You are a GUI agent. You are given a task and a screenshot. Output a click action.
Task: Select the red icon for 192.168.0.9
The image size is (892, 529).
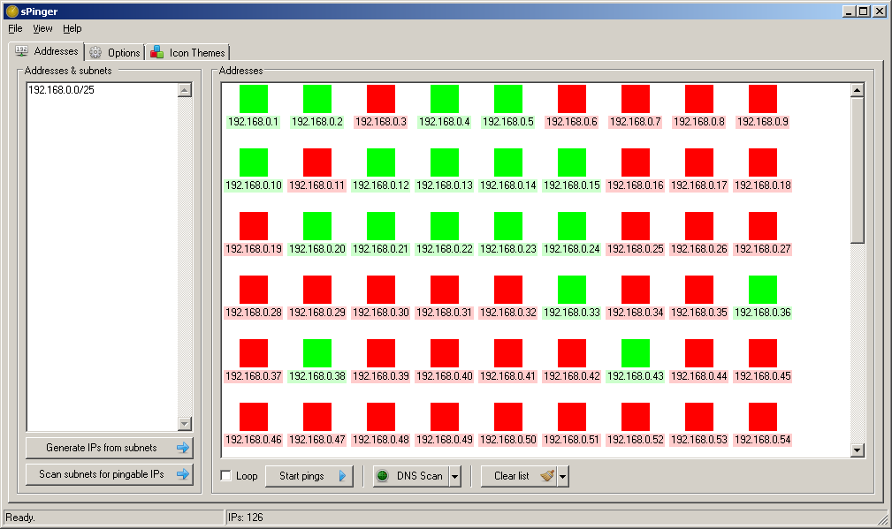click(763, 99)
